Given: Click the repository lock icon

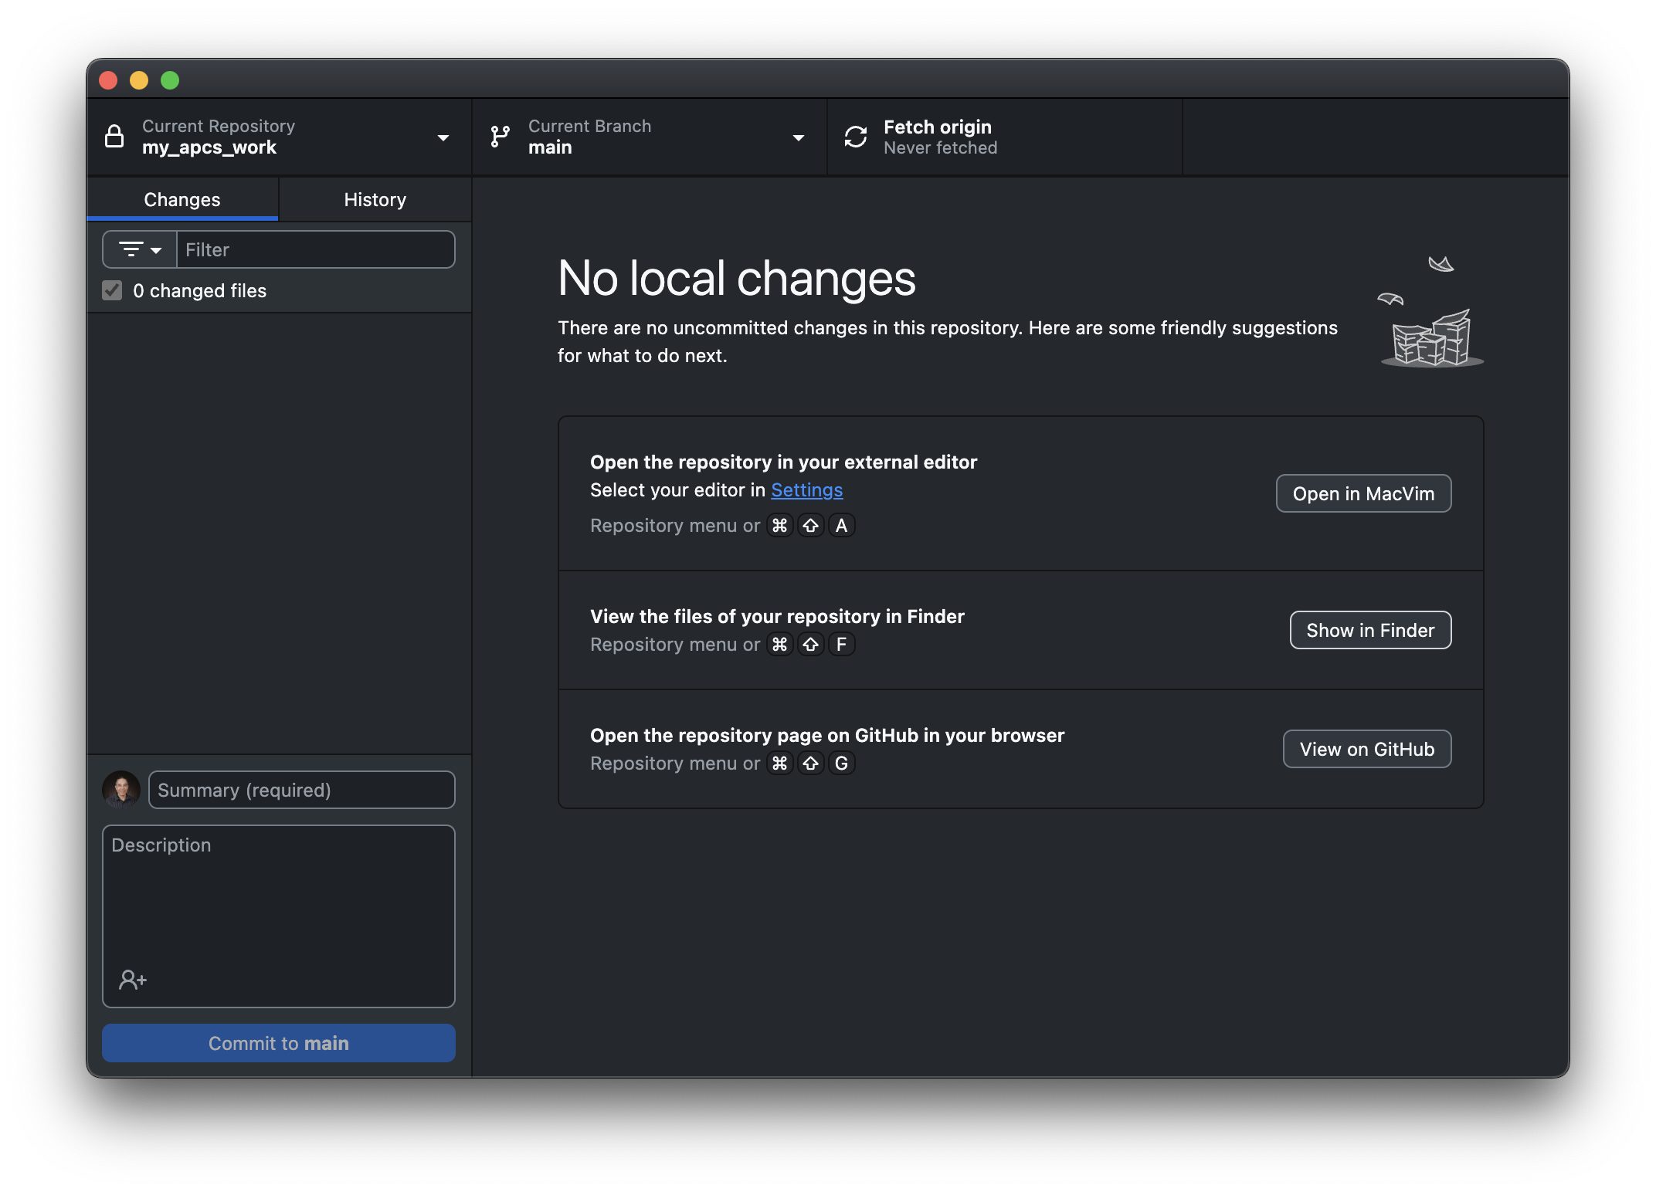Looking at the screenshot, I should (x=114, y=137).
